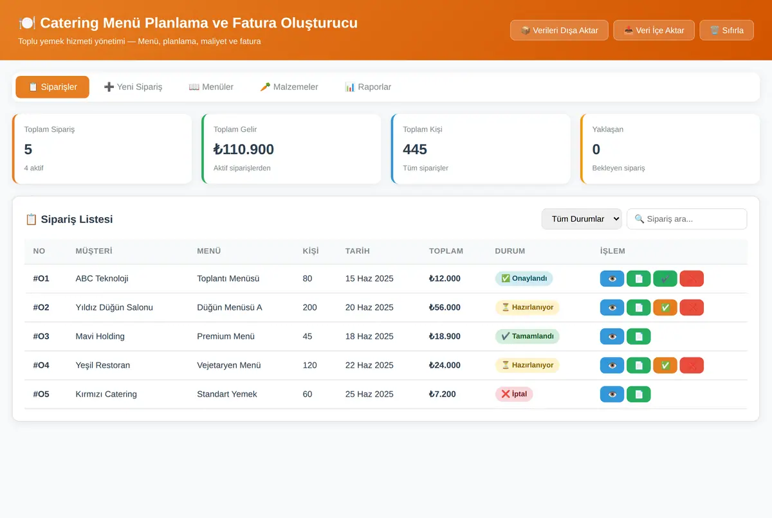View order #O5 Kırmızı Catering details
The height and width of the screenshot is (518, 772).
[x=612, y=395]
